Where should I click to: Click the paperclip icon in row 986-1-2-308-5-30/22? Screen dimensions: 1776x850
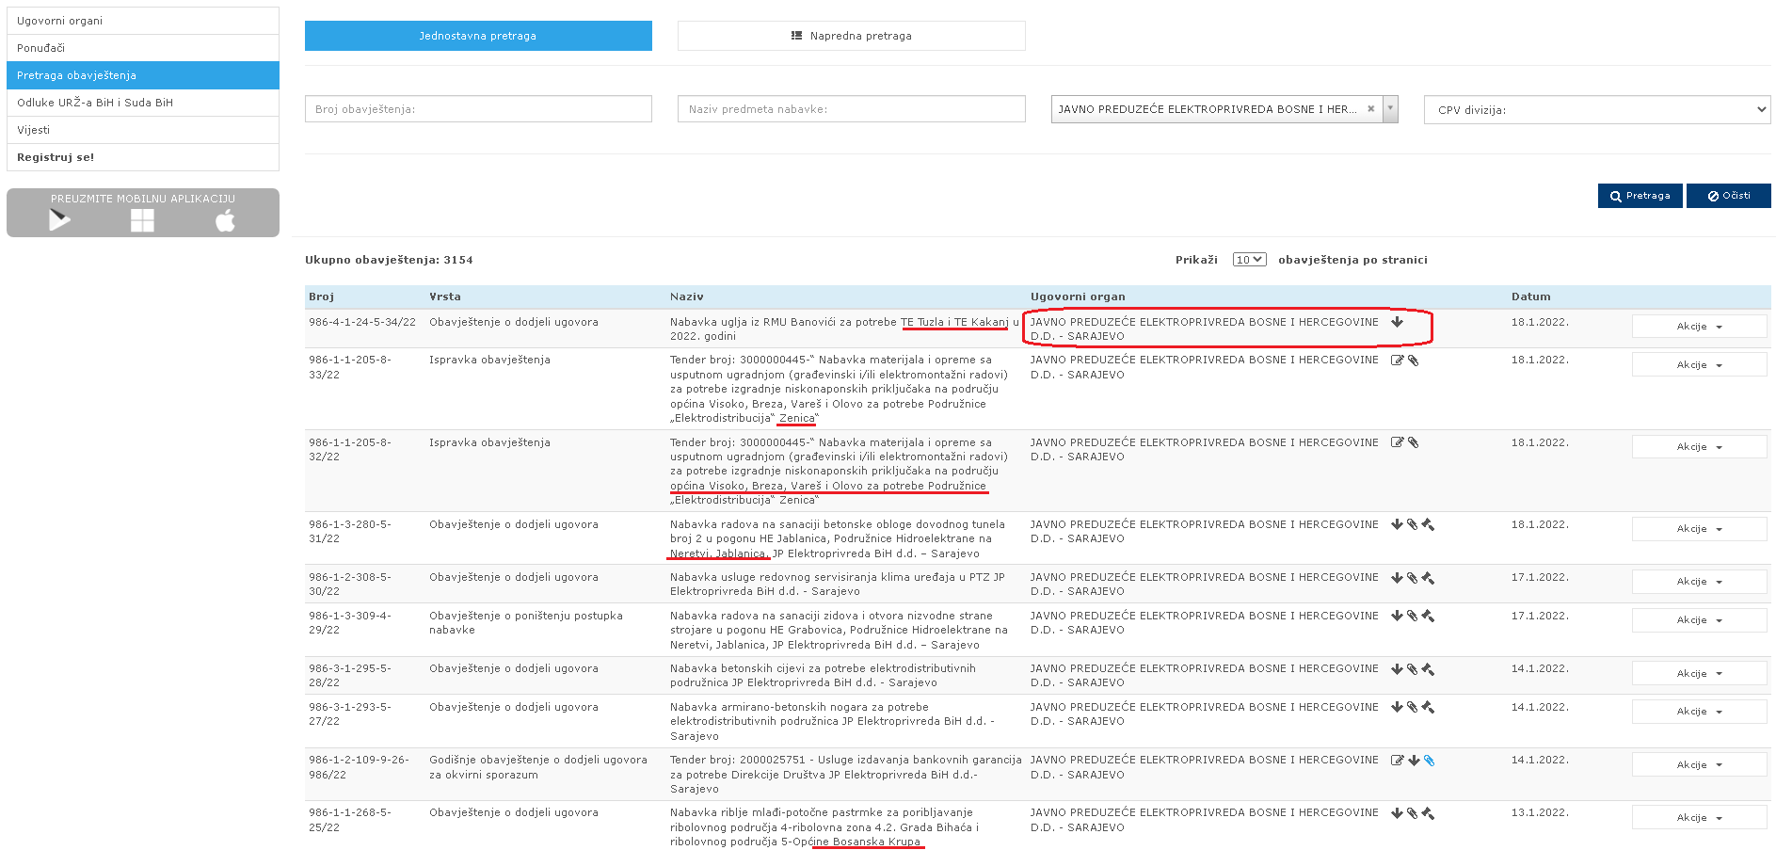tap(1413, 578)
